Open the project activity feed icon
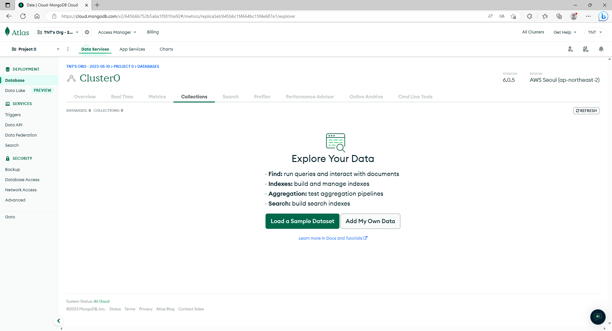This screenshot has width=612, height=331. point(586,49)
